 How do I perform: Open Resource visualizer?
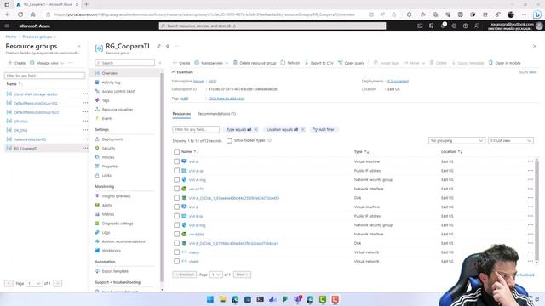pos(118,110)
